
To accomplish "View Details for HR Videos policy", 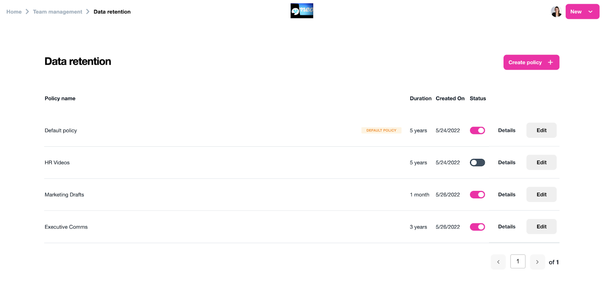I will coord(507,163).
